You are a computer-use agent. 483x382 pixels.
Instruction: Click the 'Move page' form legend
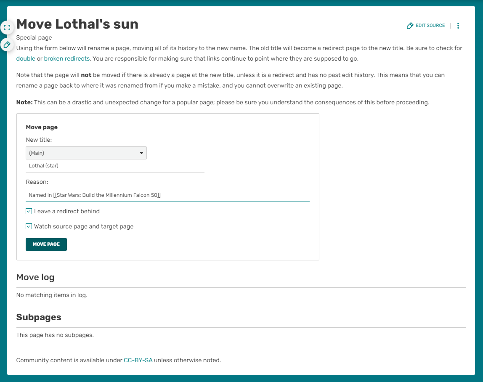pyautogui.click(x=42, y=127)
